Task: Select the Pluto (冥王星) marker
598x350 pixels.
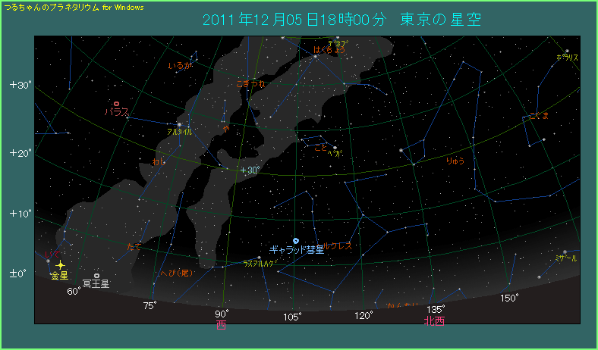Action: point(96,276)
